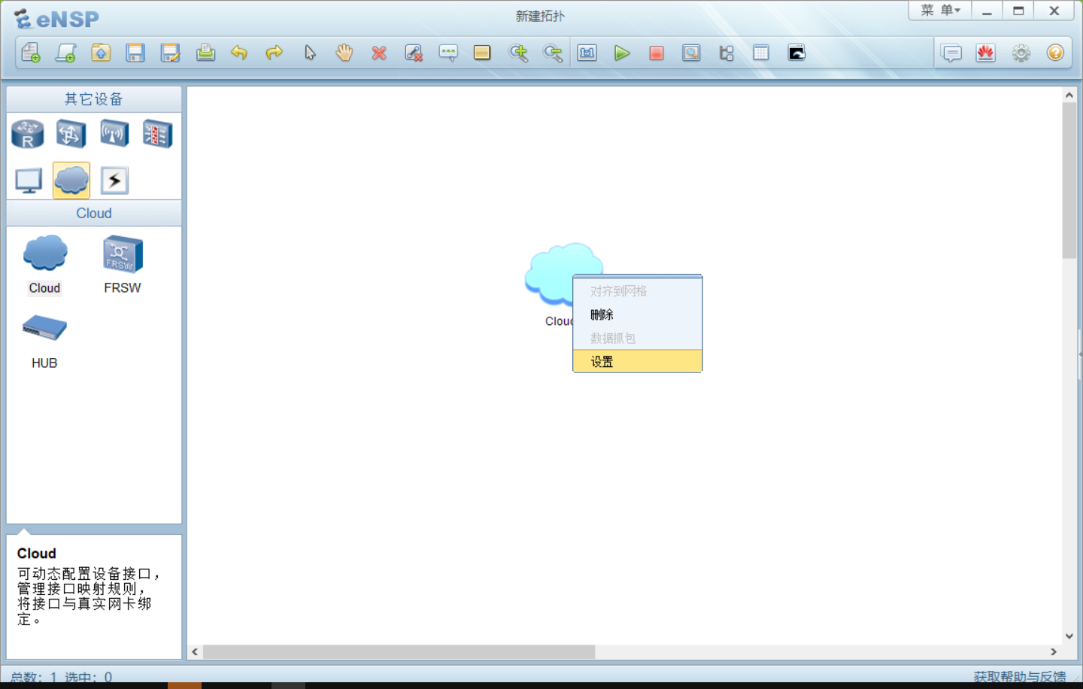Toggle the grid display

761,53
